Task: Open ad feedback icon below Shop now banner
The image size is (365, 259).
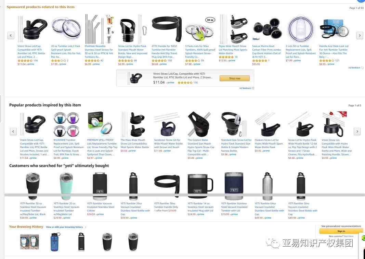Action: [x=253, y=88]
